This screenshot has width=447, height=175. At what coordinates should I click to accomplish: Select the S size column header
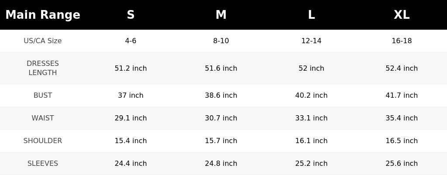click(x=131, y=15)
